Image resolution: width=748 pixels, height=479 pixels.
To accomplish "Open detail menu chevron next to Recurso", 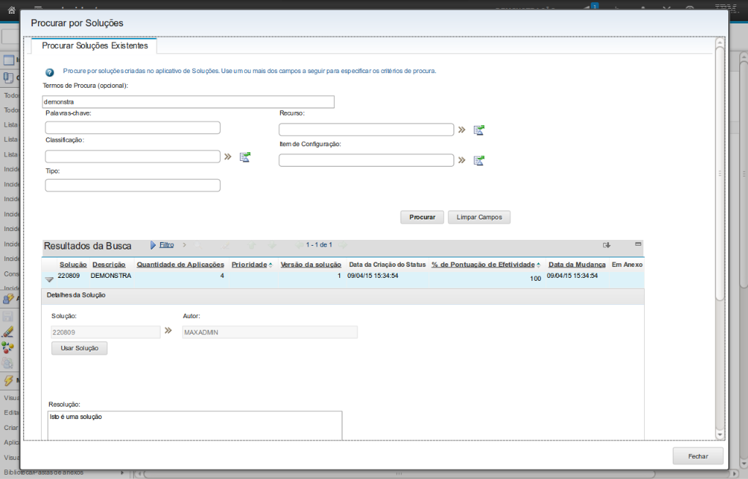I will [461, 130].
